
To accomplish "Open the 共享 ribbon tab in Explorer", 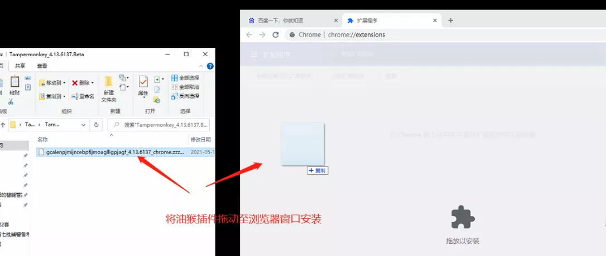I will (x=20, y=66).
